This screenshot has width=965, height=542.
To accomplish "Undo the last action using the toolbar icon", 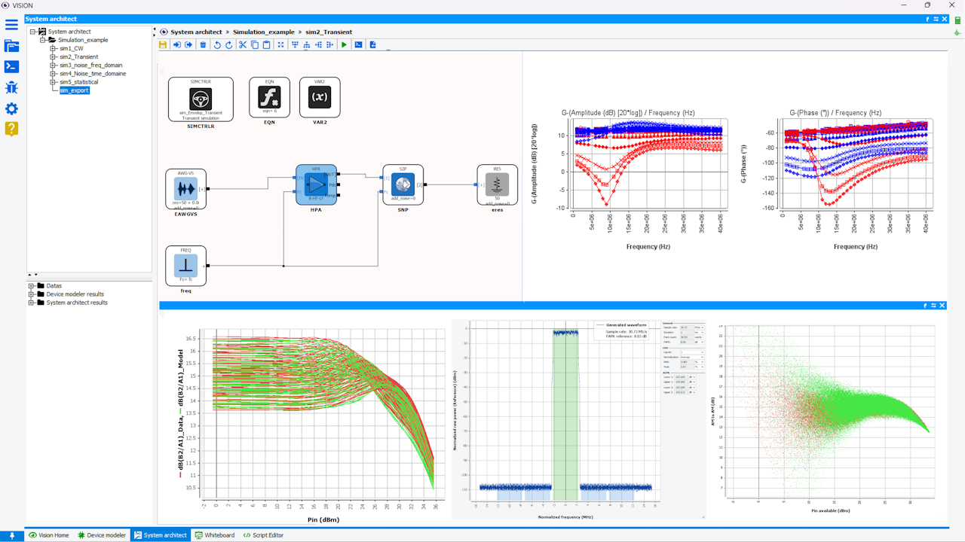I will pos(217,44).
